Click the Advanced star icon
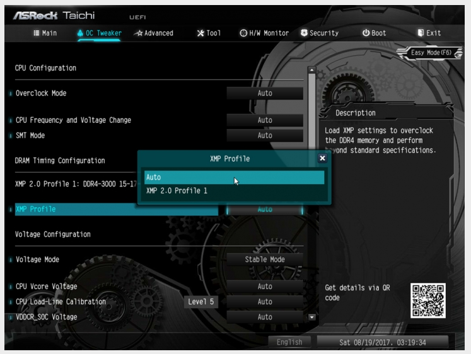This screenshot has height=354, width=471. click(139, 33)
